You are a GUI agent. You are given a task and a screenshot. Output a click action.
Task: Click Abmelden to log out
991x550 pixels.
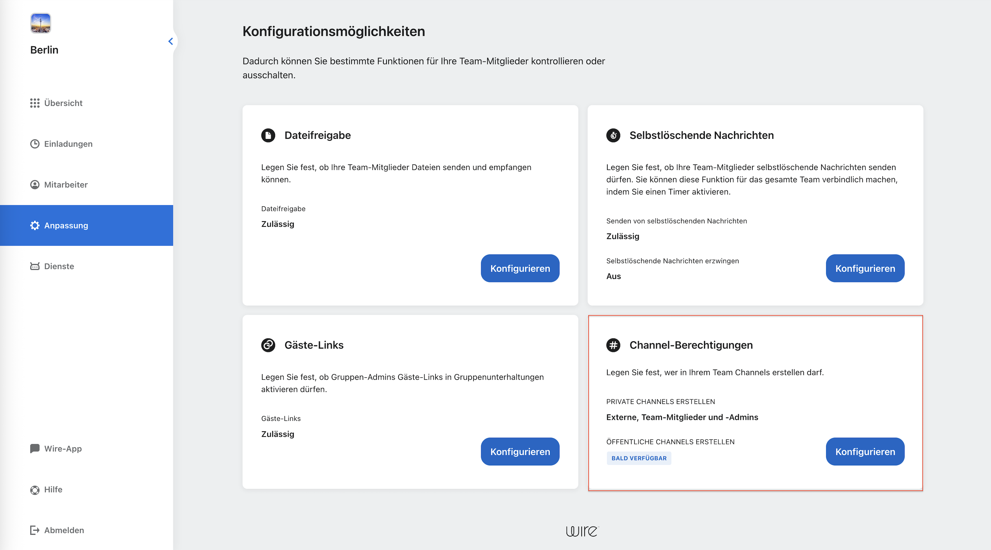87,530
